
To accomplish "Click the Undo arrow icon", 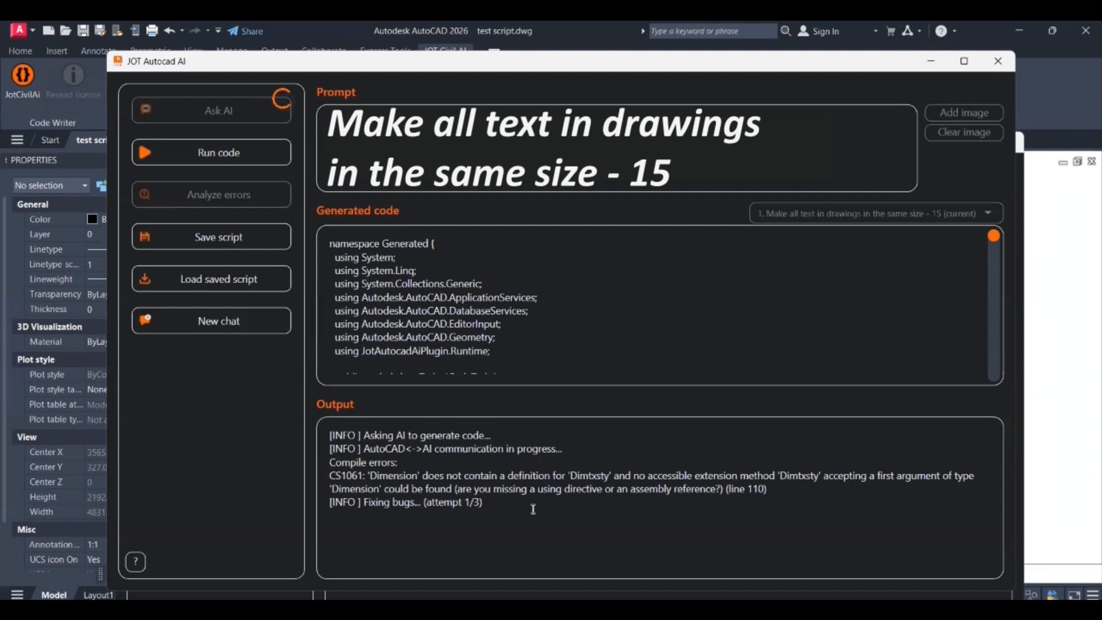I will click(169, 31).
